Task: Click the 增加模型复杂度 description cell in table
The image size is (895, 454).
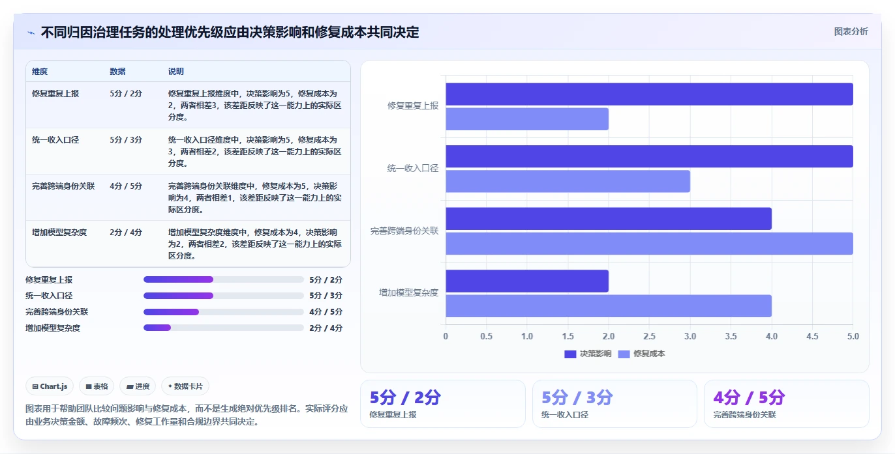Action: click(255, 244)
